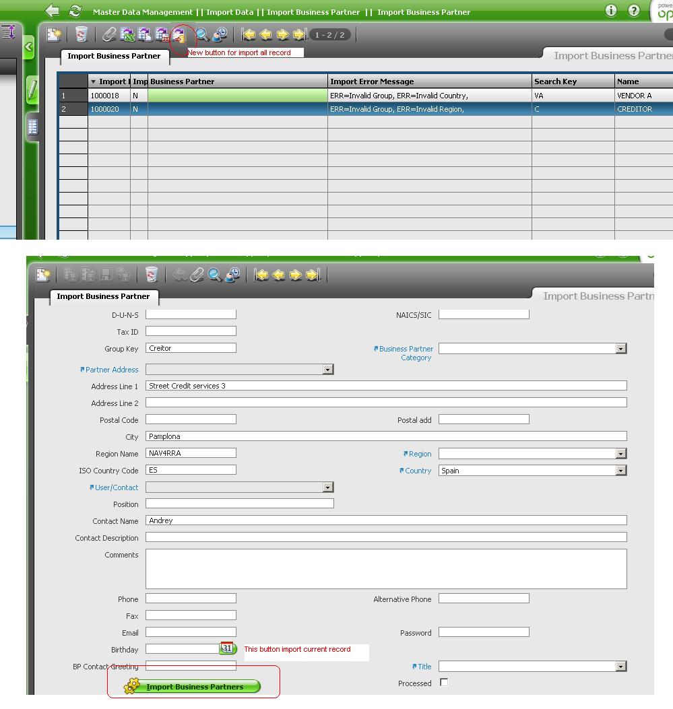Expand the Business Partner Category dropdown
Screen dimensions: 673x709
[x=620, y=349]
